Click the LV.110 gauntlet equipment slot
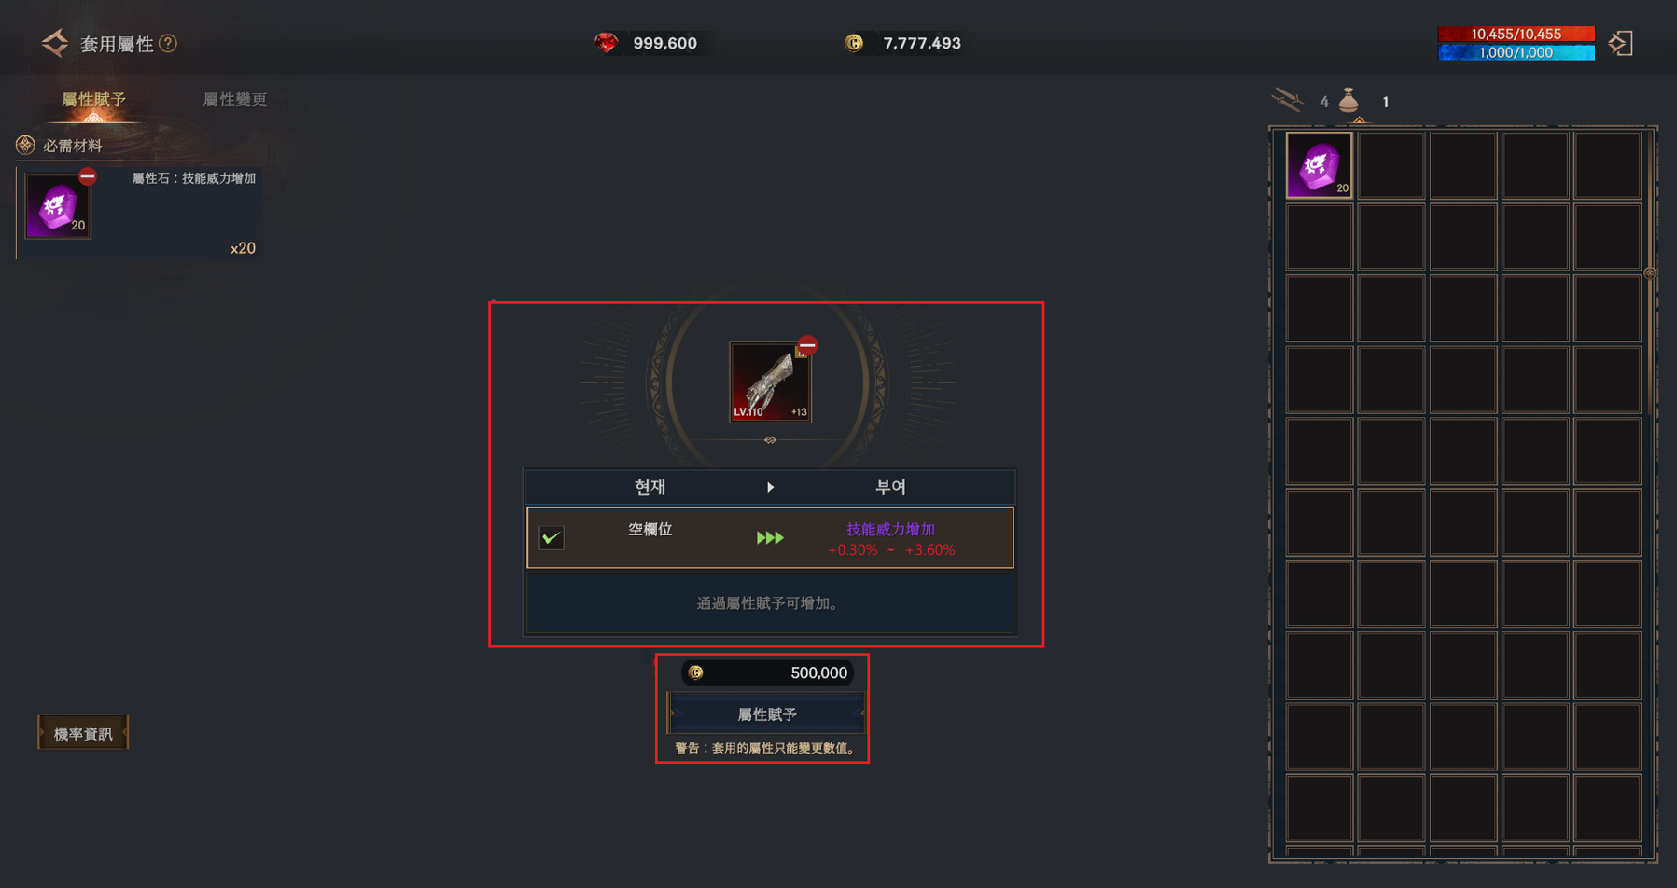Viewport: 1677px width, 888px height. point(770,382)
